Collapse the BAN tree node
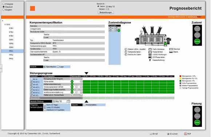 click(5, 25)
